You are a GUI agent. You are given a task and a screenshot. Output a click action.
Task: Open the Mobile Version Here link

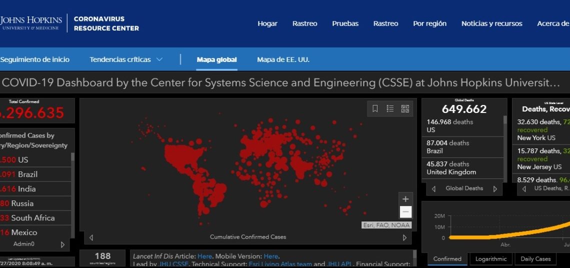(271, 256)
